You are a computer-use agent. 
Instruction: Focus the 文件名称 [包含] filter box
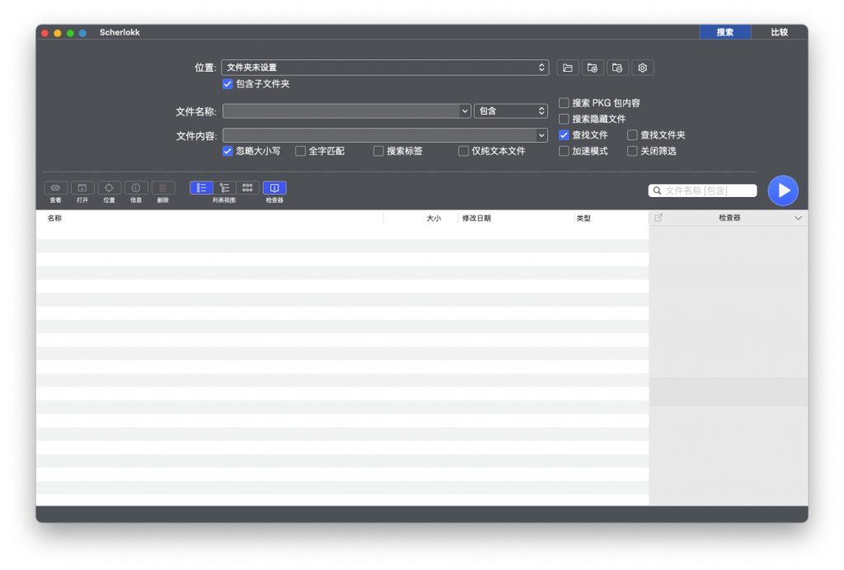(x=702, y=191)
